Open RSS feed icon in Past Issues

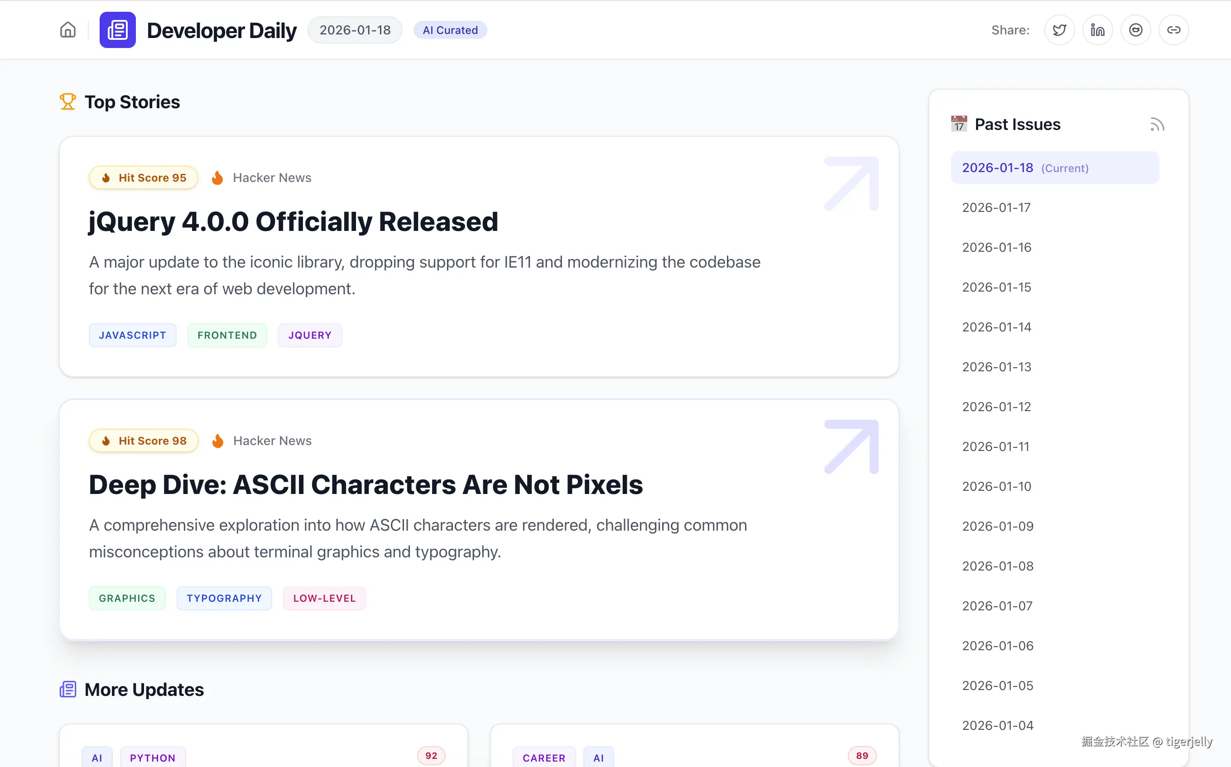1157,124
